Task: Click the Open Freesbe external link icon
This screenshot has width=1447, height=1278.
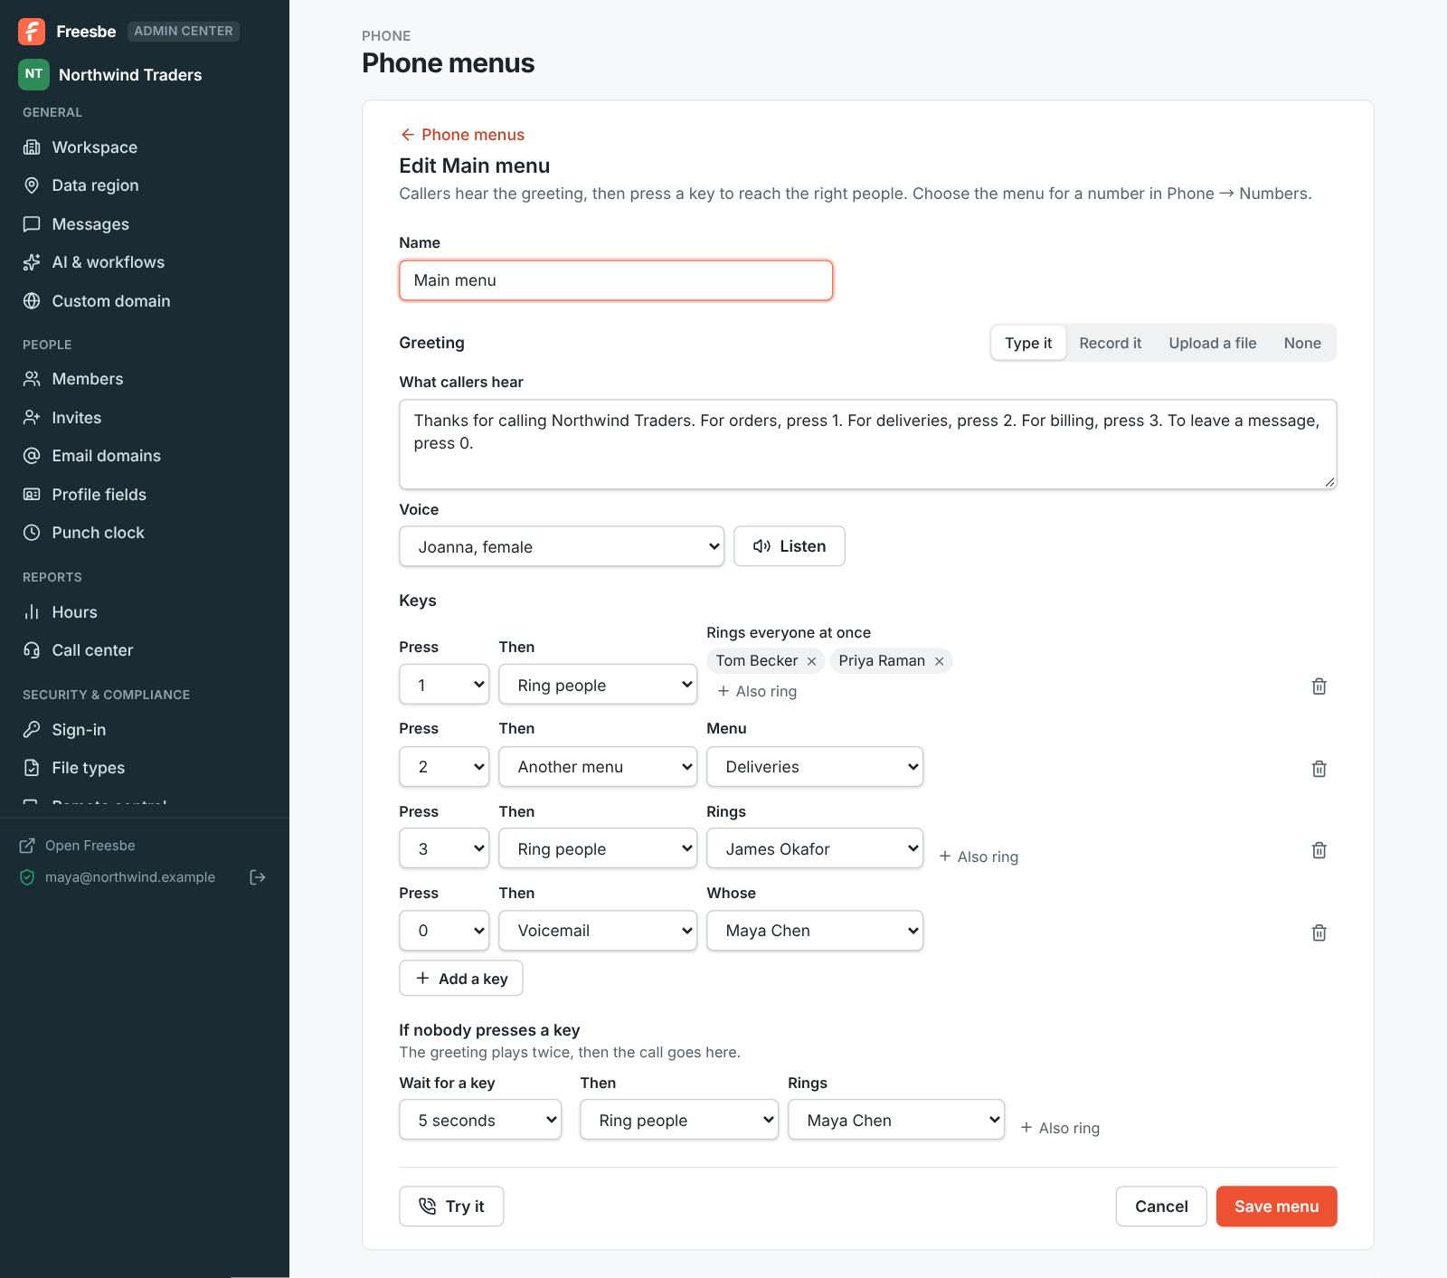Action: (27, 846)
